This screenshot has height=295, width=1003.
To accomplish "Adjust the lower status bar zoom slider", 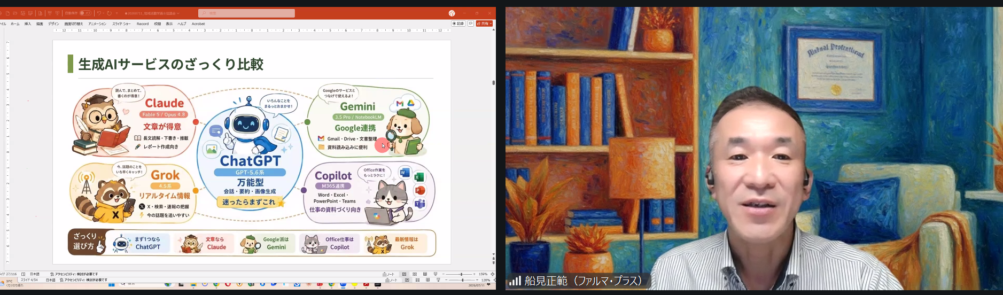I will 463,280.
